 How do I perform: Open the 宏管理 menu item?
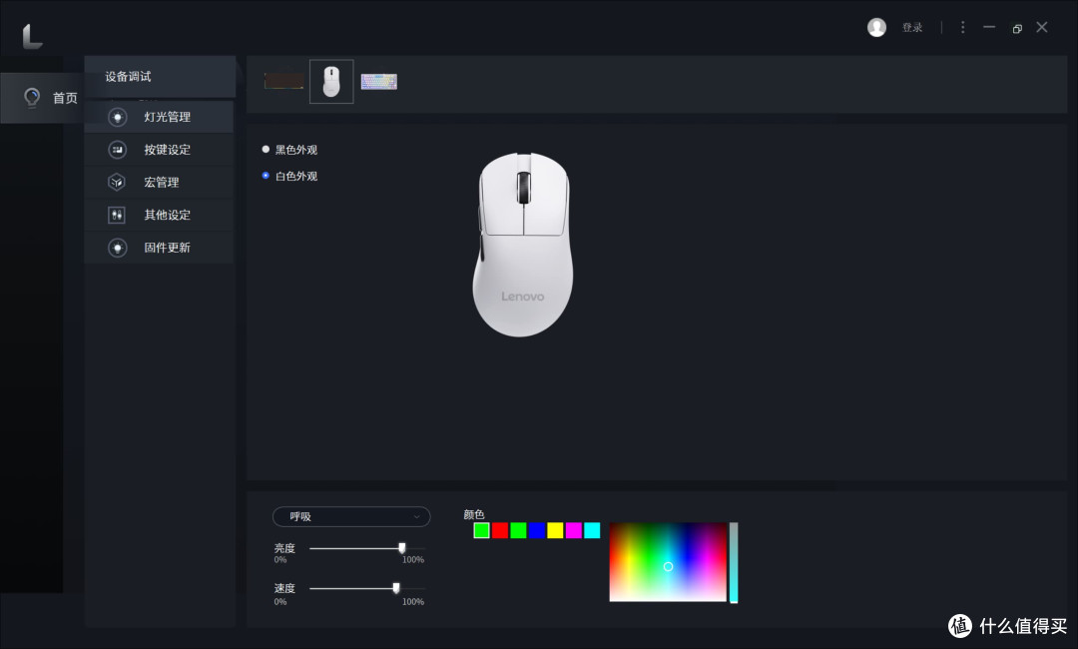click(159, 182)
